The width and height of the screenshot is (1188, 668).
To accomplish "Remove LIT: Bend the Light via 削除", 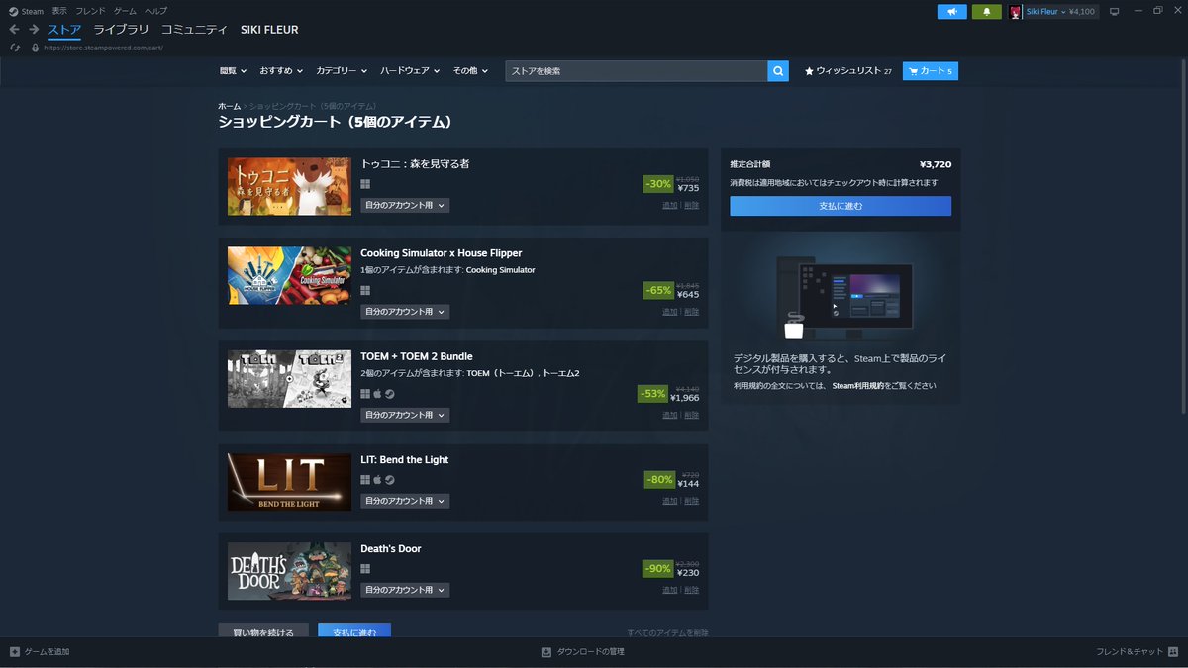I will click(692, 501).
